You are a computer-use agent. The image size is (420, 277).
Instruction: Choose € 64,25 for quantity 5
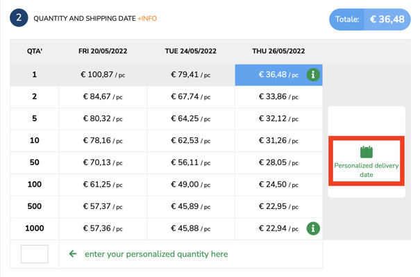pyautogui.click(x=191, y=119)
